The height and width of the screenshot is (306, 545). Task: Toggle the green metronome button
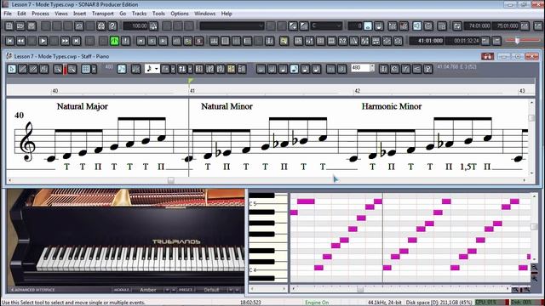(114, 41)
